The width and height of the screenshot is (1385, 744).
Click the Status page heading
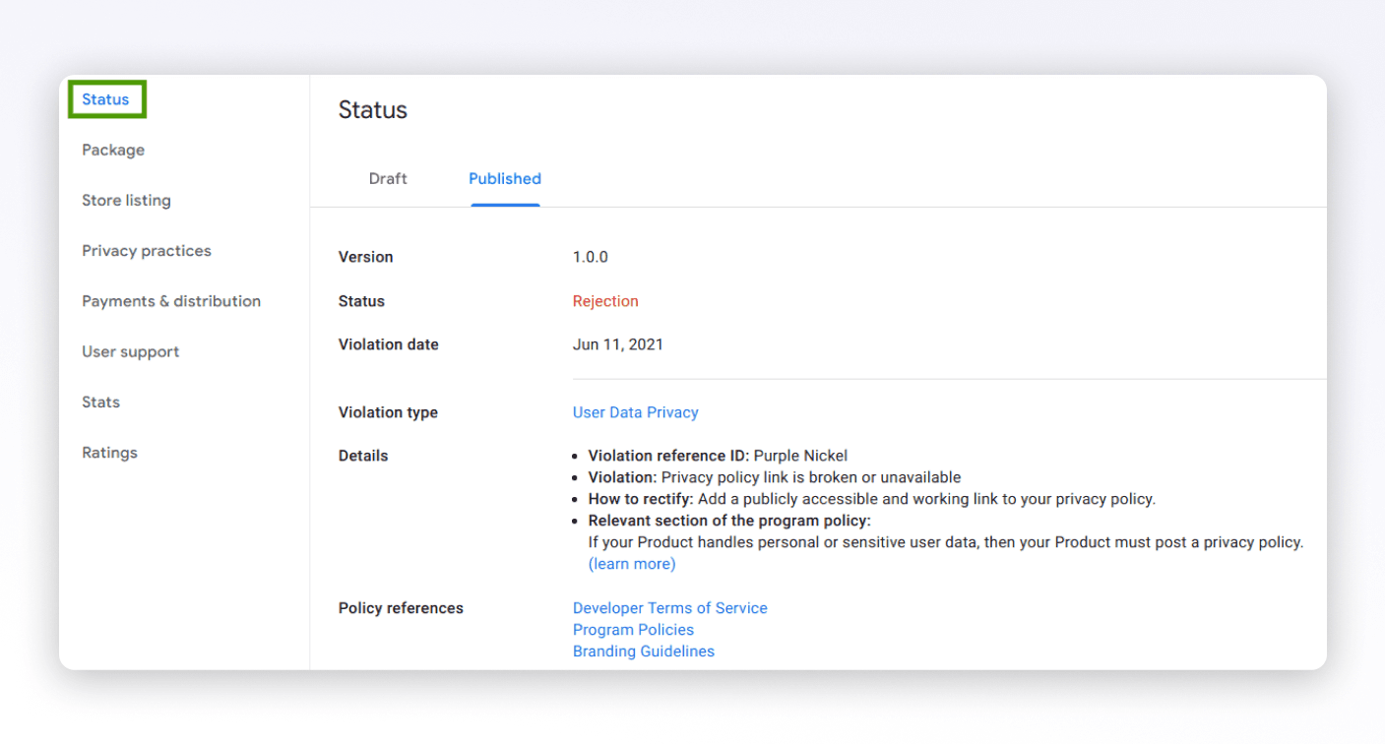(373, 110)
